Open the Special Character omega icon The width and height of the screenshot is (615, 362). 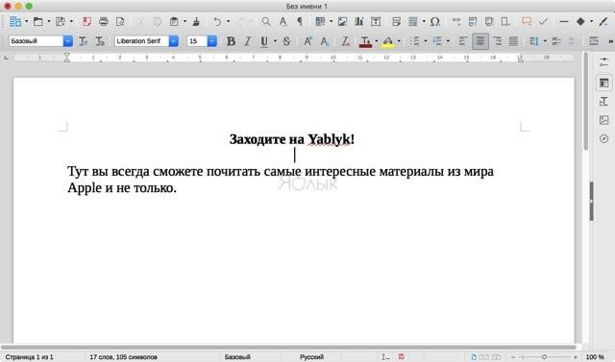434,21
